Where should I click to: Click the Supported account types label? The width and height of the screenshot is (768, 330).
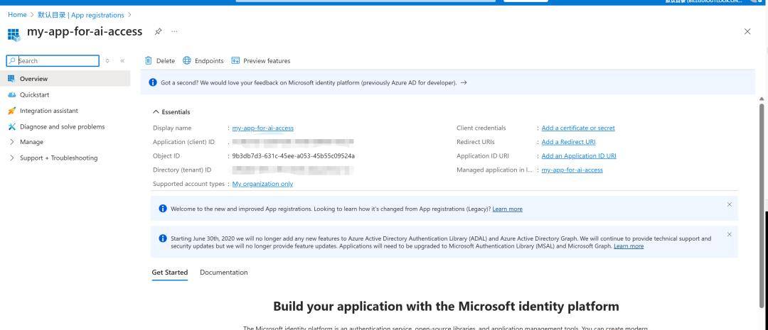pyautogui.click(x=188, y=184)
